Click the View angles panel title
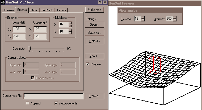The image size is (202, 110). click(128, 11)
